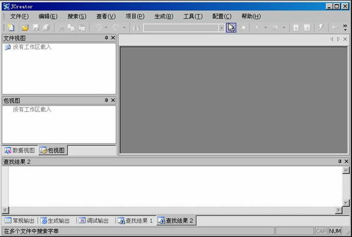The image size is (352, 237).
Task: Switch to the 生成输出 tab
Action: (x=55, y=221)
